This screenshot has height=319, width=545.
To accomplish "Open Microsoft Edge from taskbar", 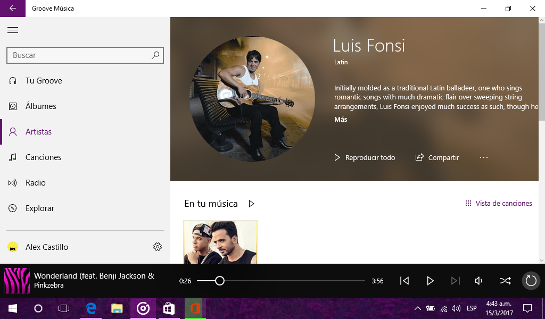I will click(x=91, y=308).
